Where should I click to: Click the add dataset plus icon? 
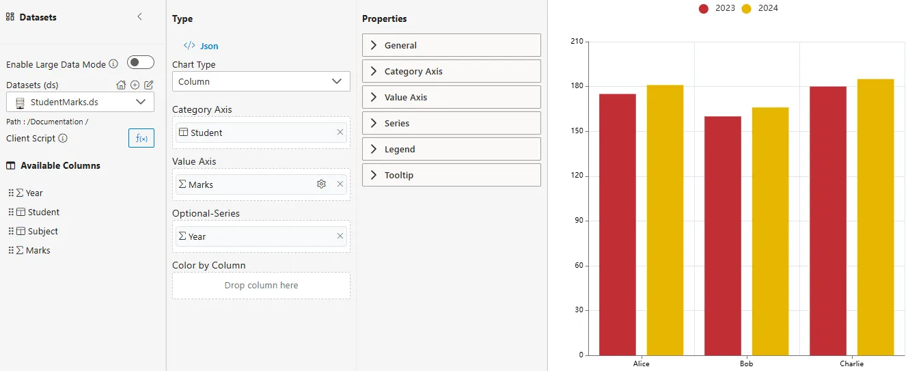(x=135, y=85)
